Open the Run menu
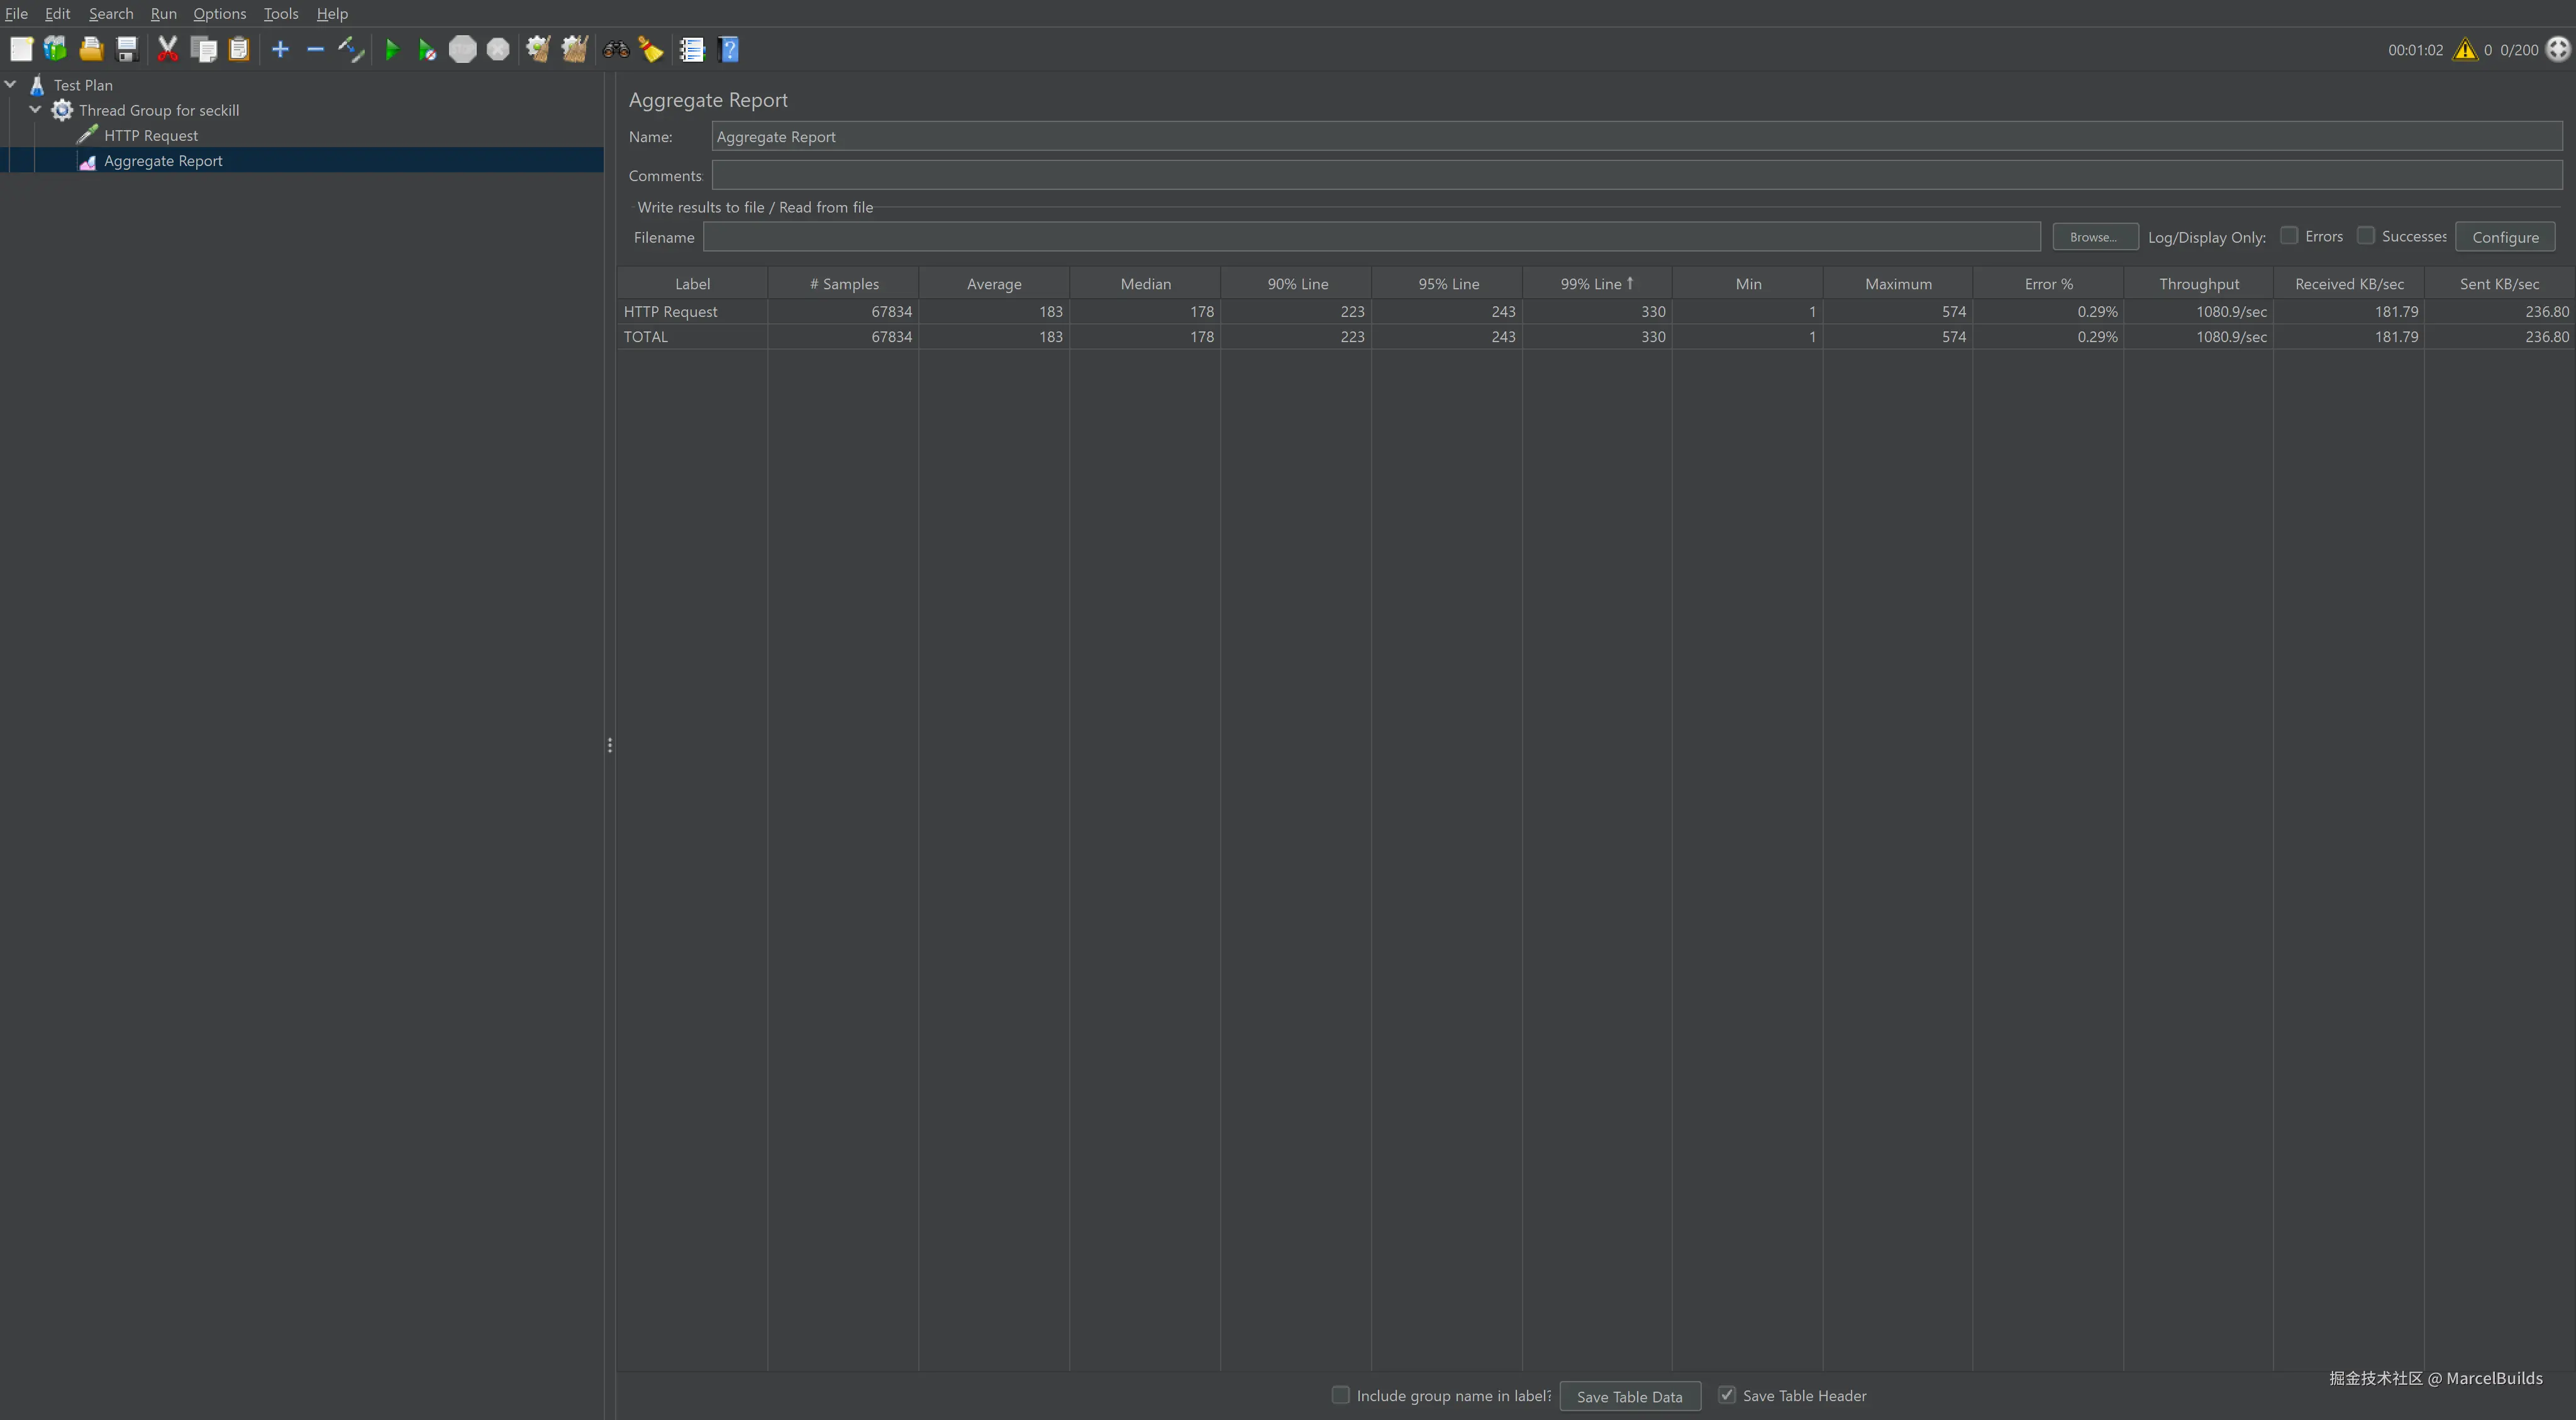The height and width of the screenshot is (1420, 2576). (x=163, y=13)
